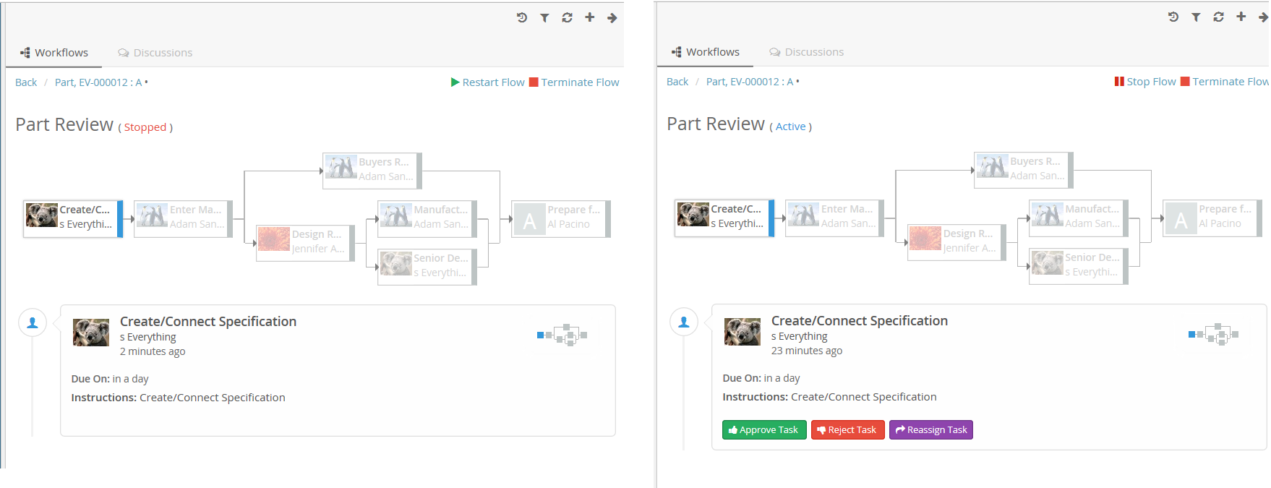Click the filter icon in the Stopped workflow panel
The width and height of the screenshot is (1271, 488).
(544, 18)
